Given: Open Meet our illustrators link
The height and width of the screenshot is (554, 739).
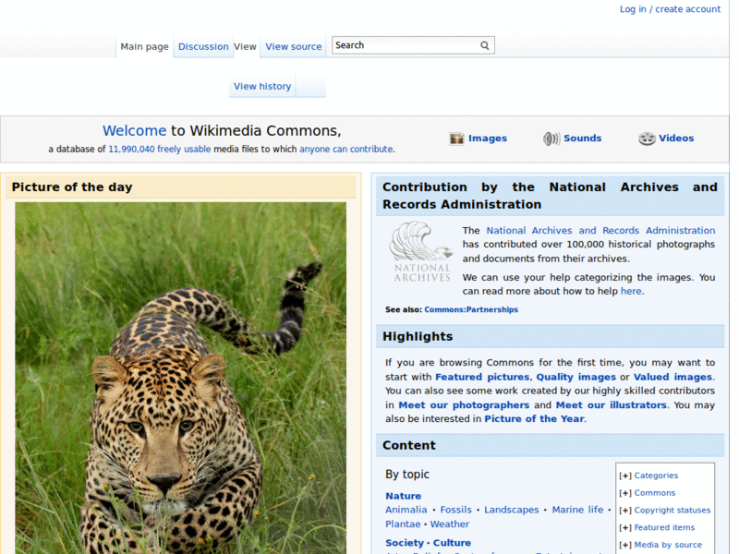Looking at the screenshot, I should coord(611,405).
